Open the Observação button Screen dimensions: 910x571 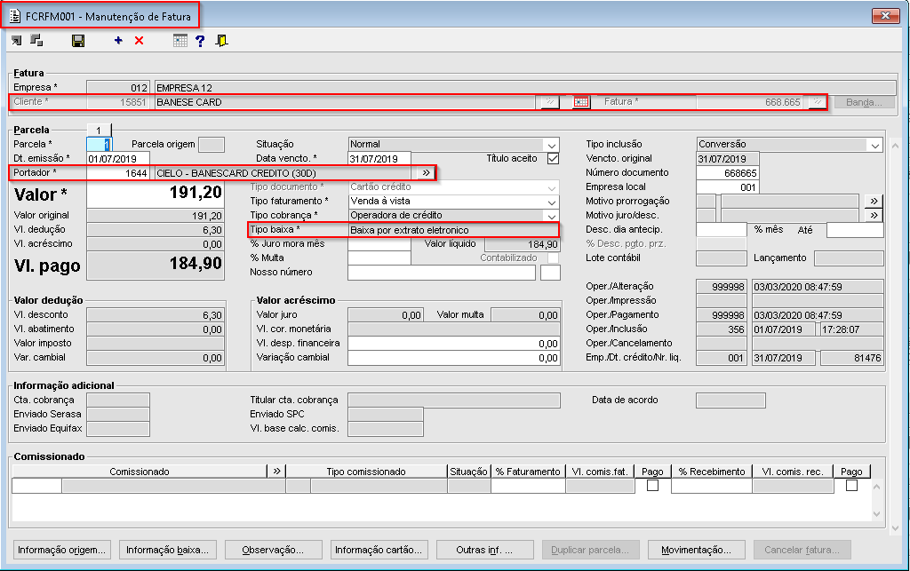point(273,550)
